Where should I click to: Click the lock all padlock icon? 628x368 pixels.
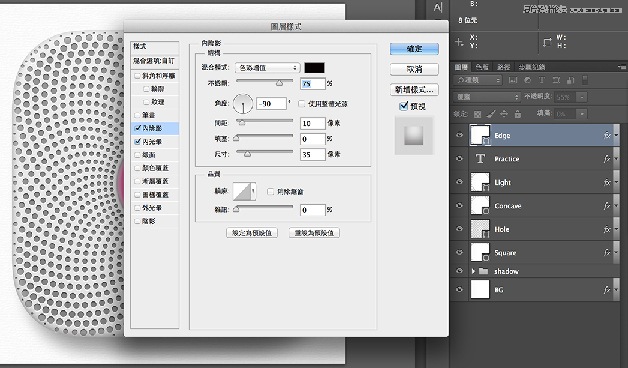pyautogui.click(x=518, y=114)
